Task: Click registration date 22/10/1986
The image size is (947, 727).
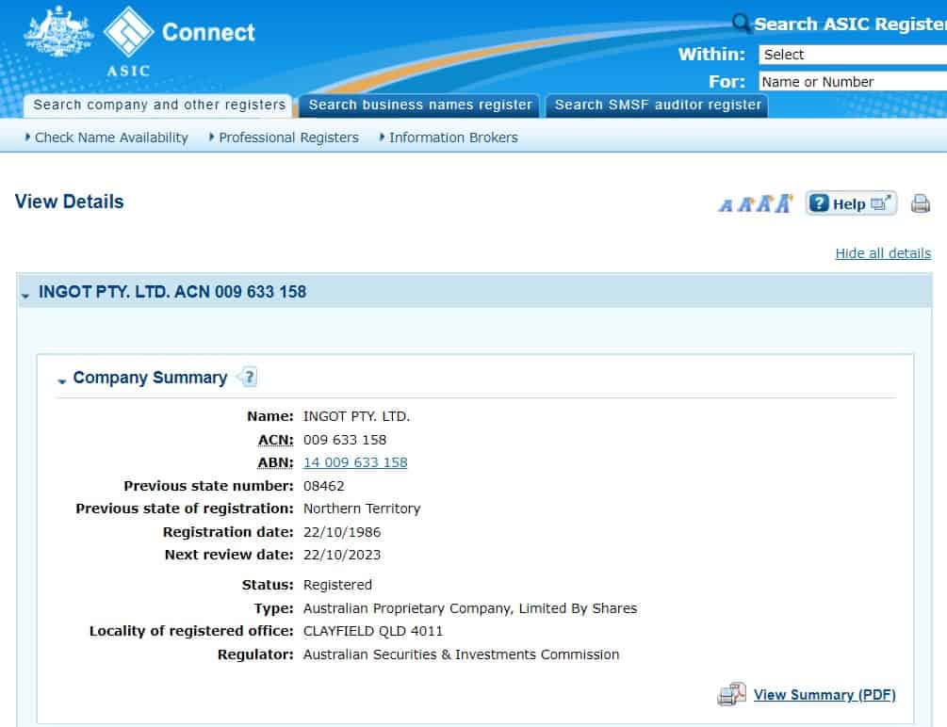Action: (342, 532)
